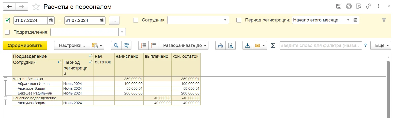Add report to favorites with star icon

tap(36, 7)
